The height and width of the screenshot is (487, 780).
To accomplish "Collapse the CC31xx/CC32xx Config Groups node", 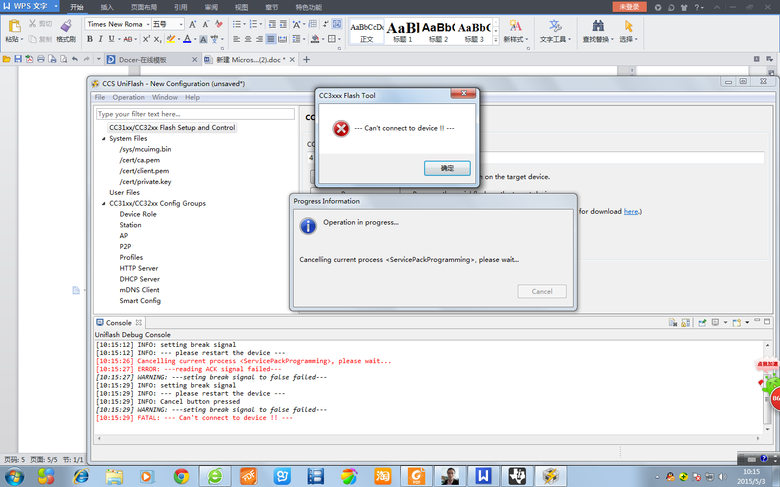I will point(103,203).
